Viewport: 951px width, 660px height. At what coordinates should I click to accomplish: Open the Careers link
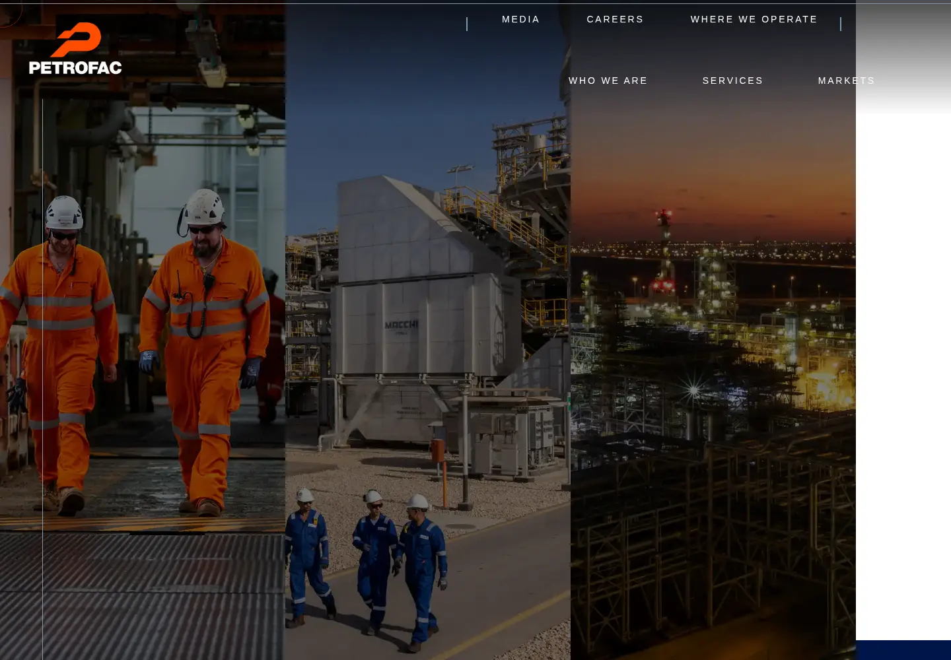tap(615, 19)
